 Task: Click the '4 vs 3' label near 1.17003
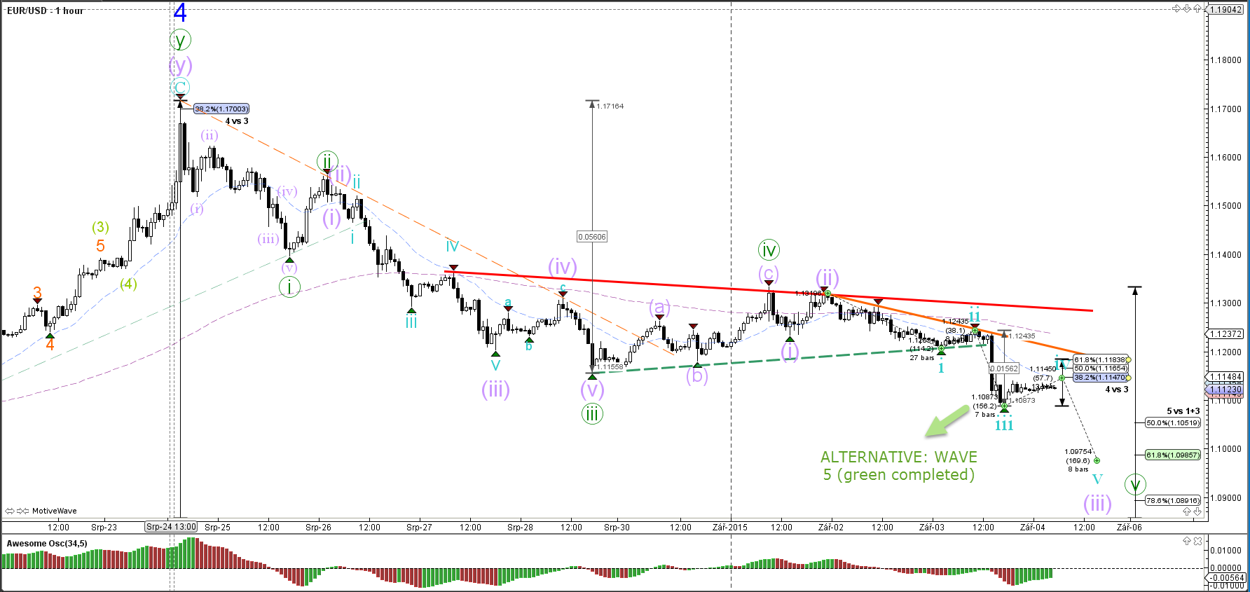pyautogui.click(x=237, y=121)
